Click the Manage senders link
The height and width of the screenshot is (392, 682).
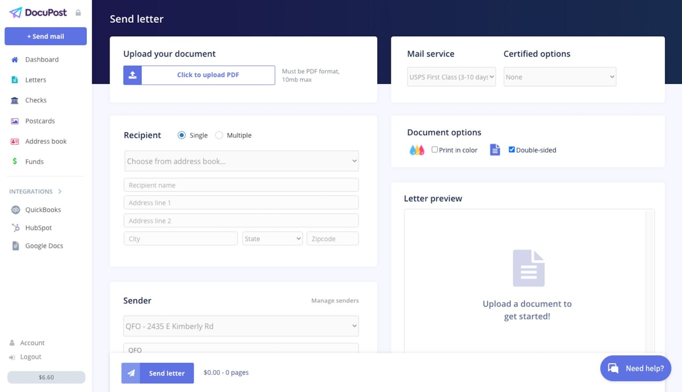click(x=335, y=300)
